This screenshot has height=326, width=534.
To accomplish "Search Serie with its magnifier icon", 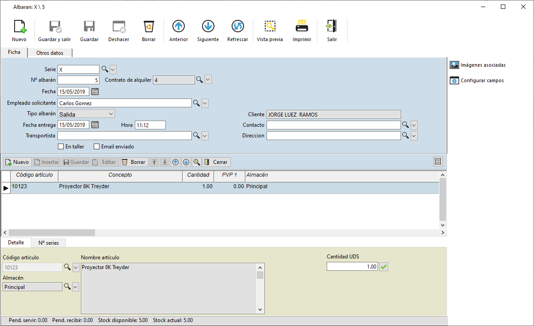I will [x=105, y=69].
